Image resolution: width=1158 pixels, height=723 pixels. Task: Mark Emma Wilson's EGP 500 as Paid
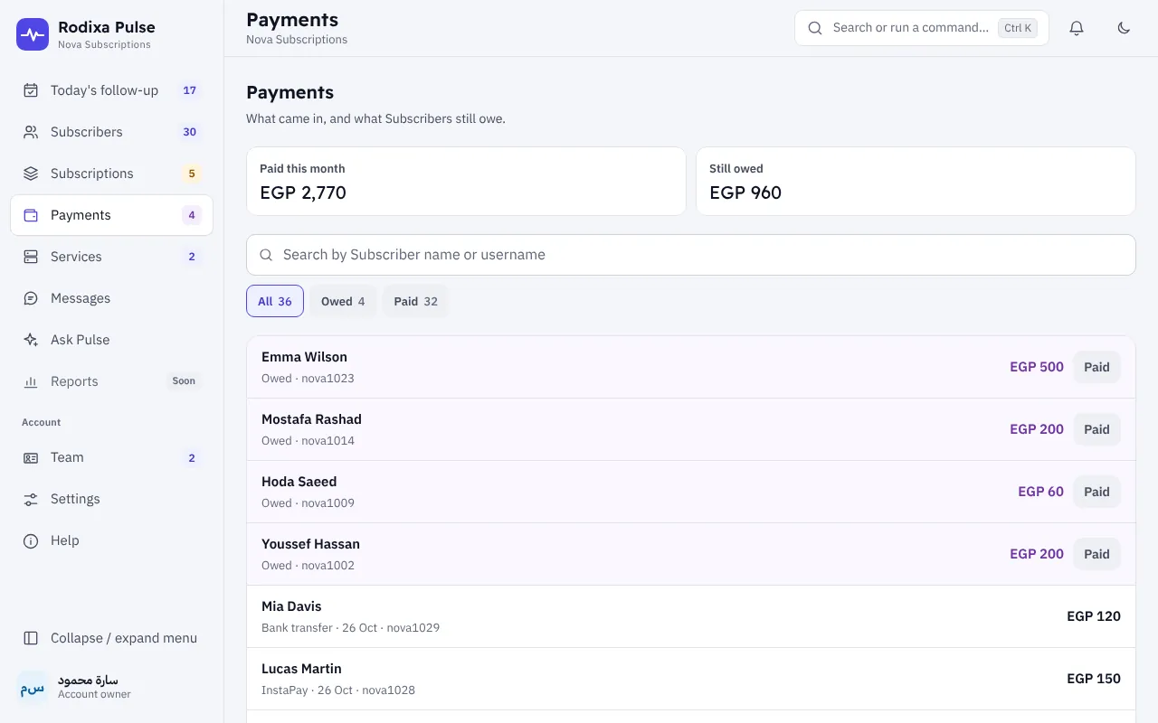(1096, 367)
